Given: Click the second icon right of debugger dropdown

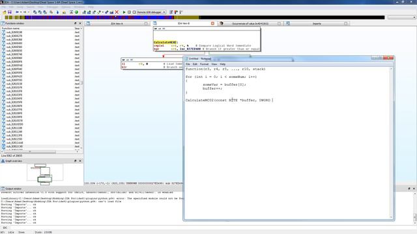Looking at the screenshot, I should [176, 12].
